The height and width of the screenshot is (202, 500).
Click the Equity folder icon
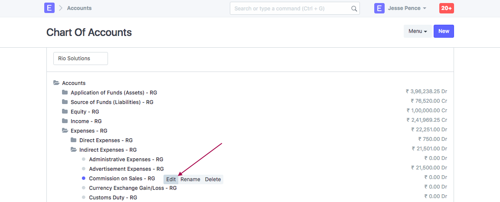(65, 111)
